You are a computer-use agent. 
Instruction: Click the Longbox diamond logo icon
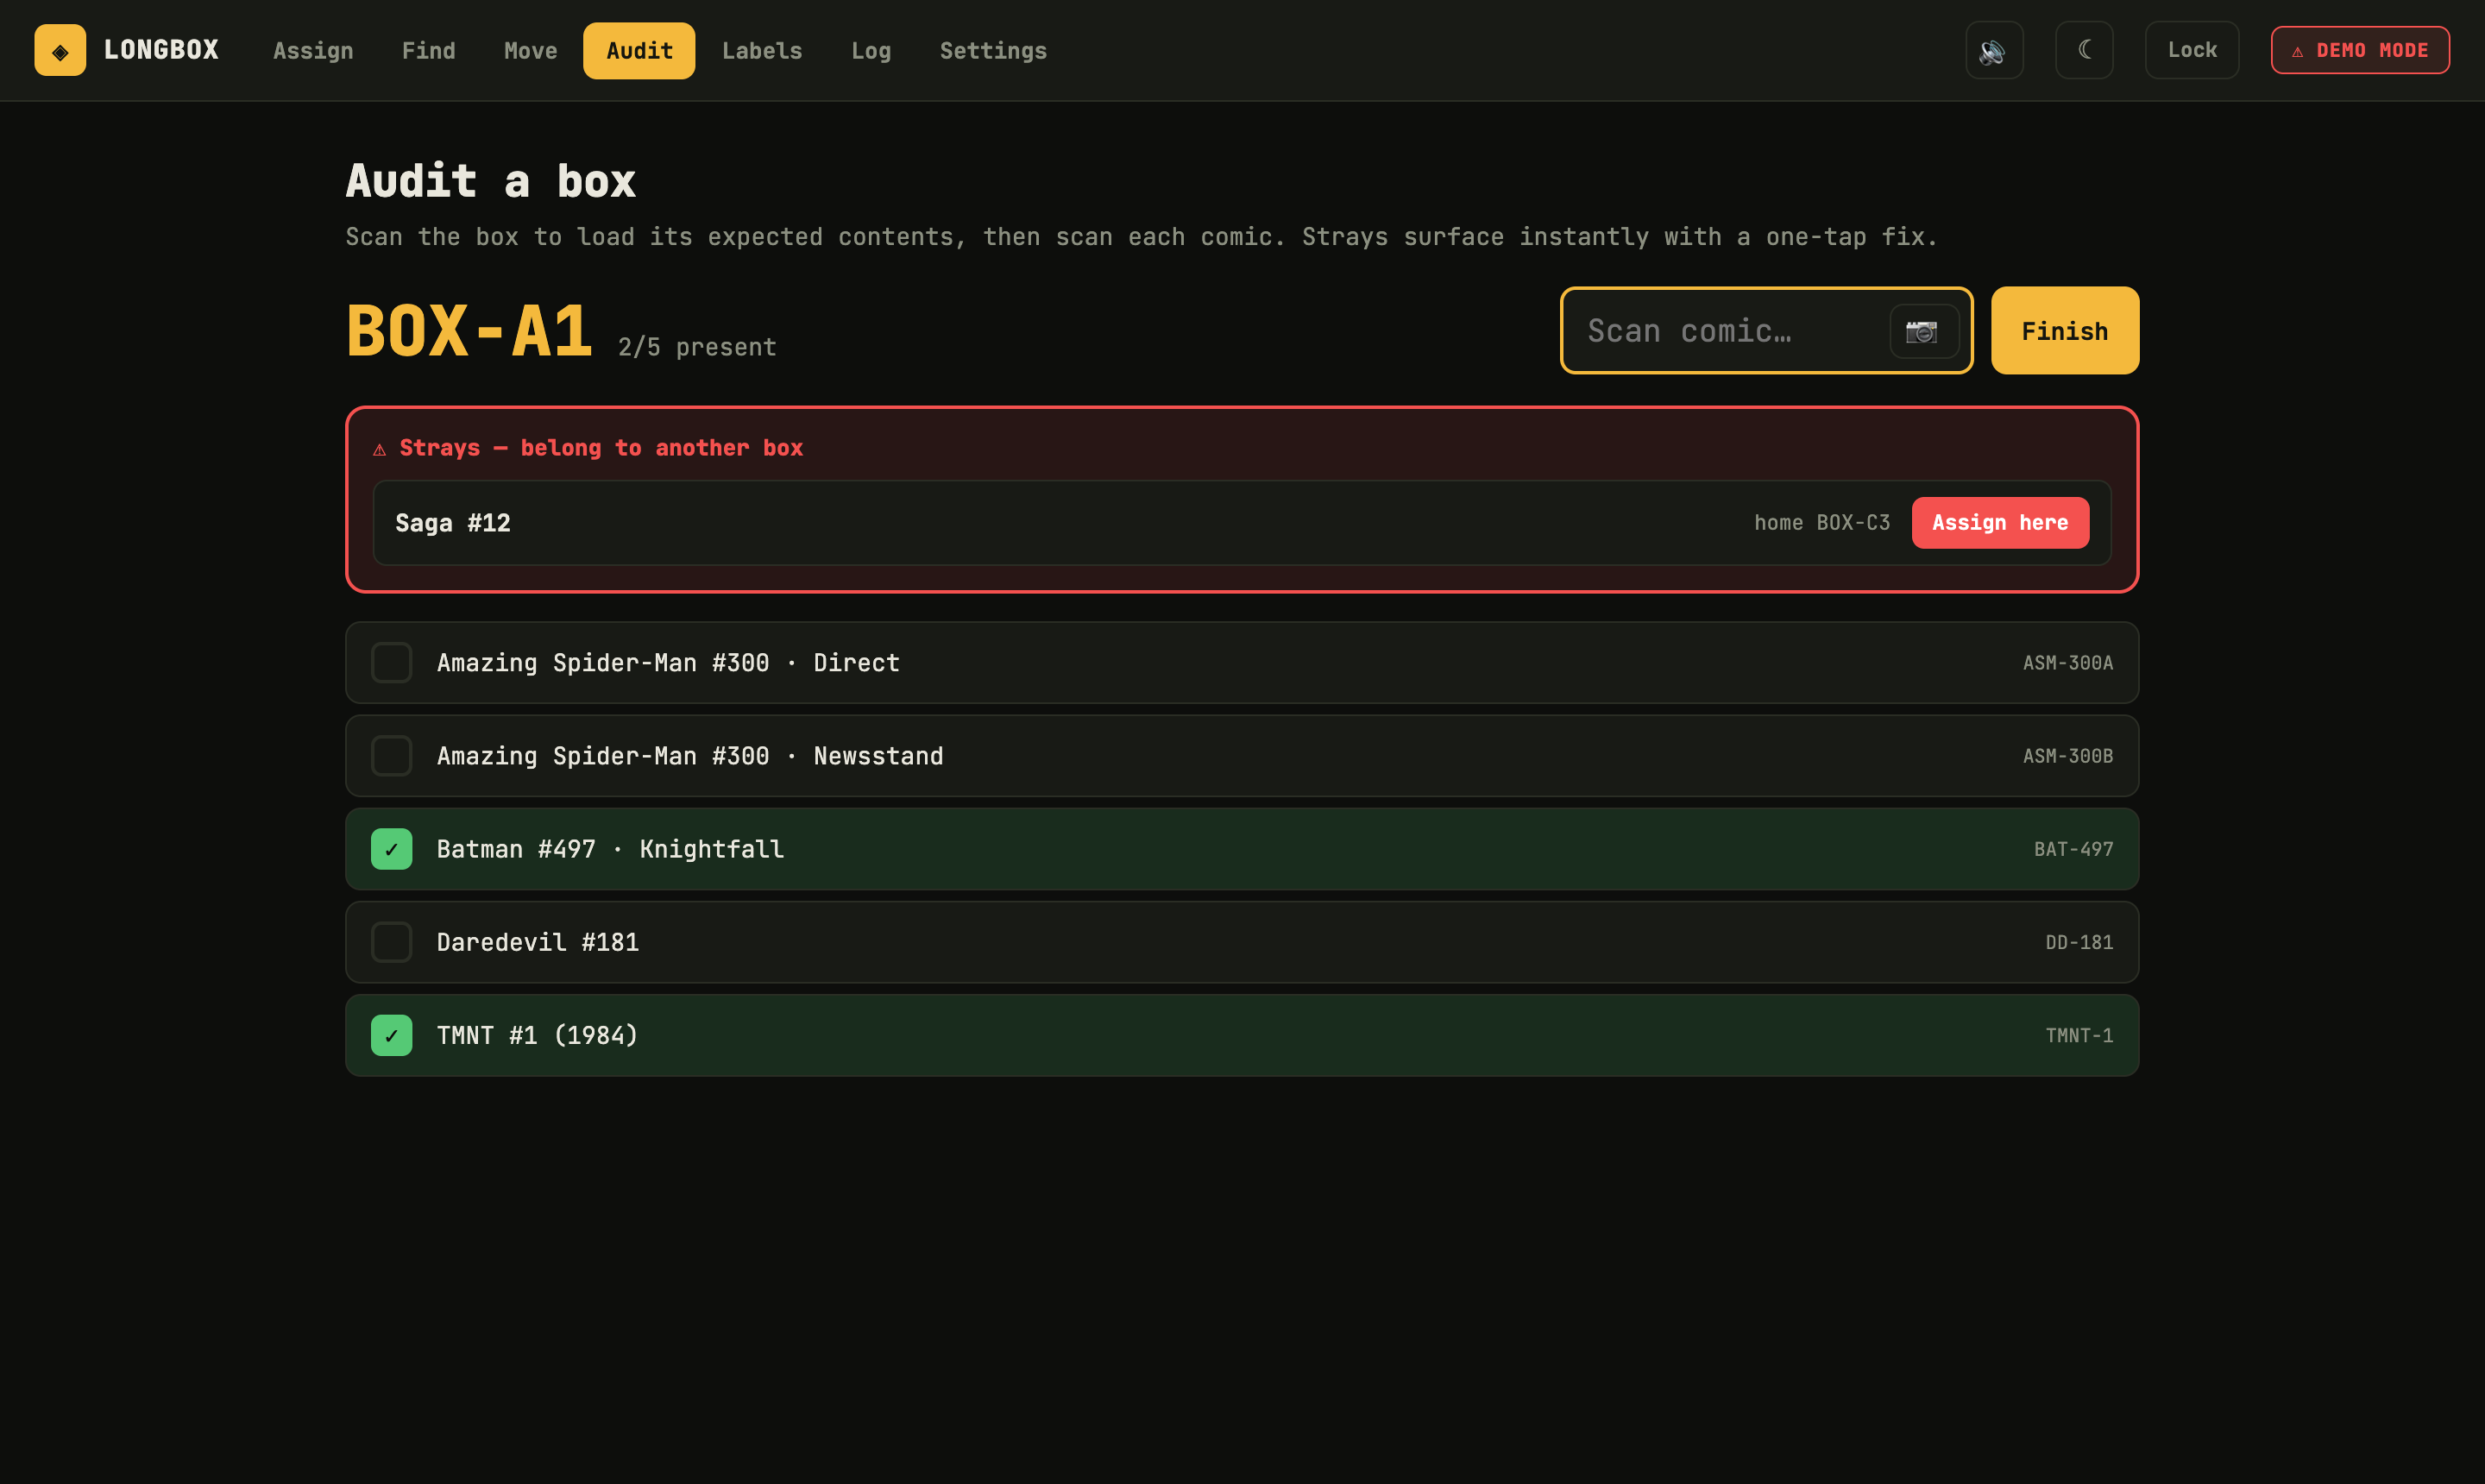[x=60, y=50]
